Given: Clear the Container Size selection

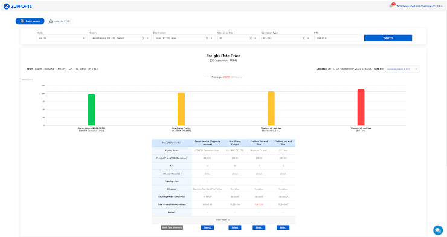Looking at the screenshot, I should (x=251, y=38).
